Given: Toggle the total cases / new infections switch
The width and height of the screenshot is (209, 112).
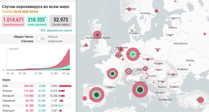Looking at the screenshot, I should (x=40, y=39).
